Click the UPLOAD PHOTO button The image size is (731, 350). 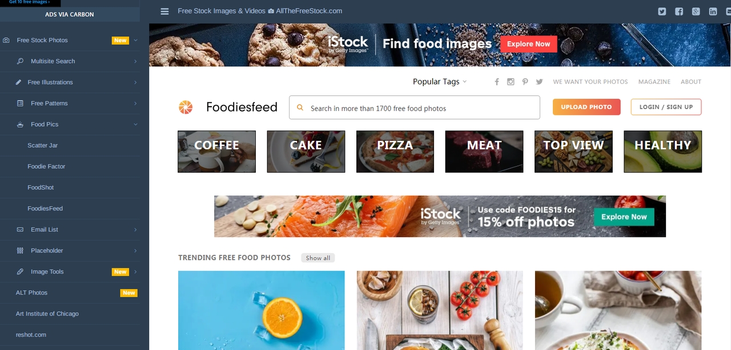[x=587, y=107]
